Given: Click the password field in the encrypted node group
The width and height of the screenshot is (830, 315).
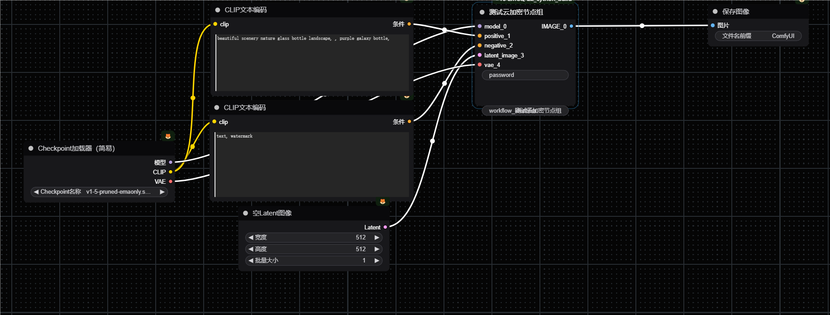Looking at the screenshot, I should pyautogui.click(x=525, y=75).
